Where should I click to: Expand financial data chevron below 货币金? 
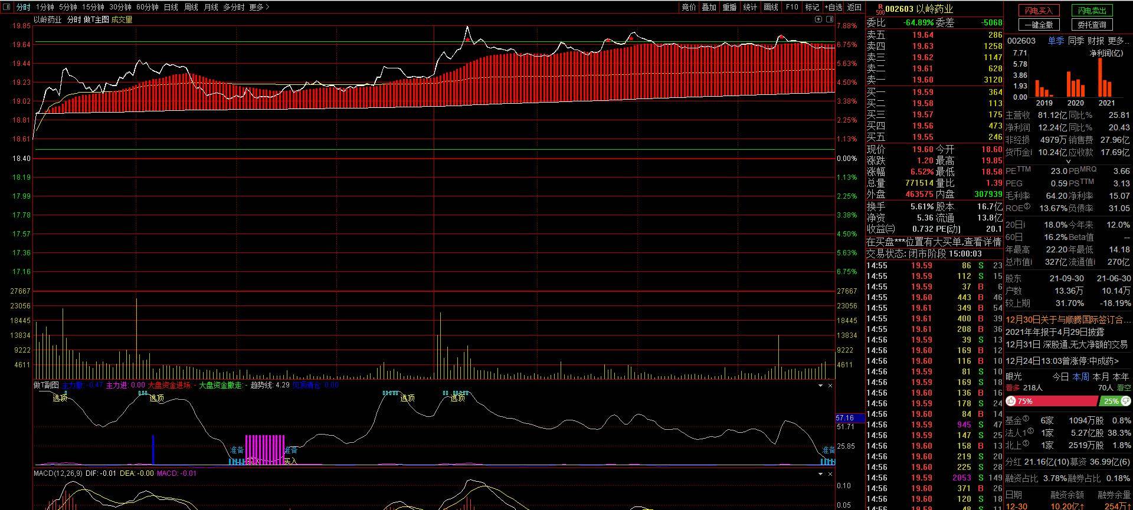tap(1067, 161)
